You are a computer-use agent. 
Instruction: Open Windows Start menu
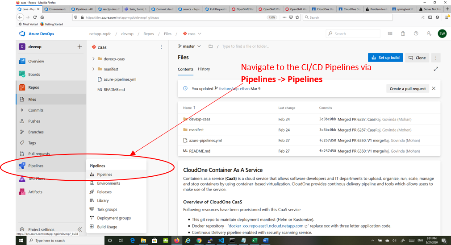pyautogui.click(x=21, y=241)
